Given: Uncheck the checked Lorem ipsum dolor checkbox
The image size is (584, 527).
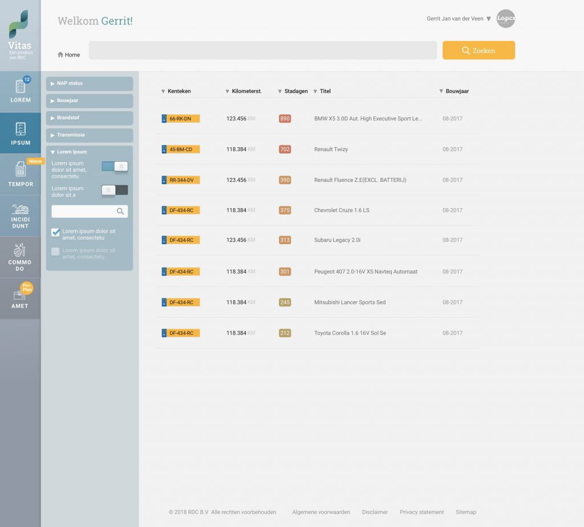Looking at the screenshot, I should point(55,232).
